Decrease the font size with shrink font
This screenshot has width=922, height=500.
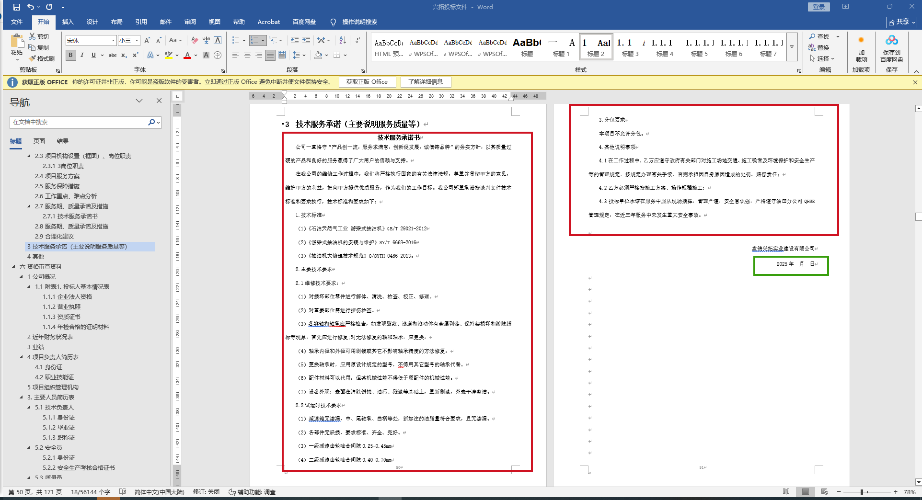click(159, 41)
